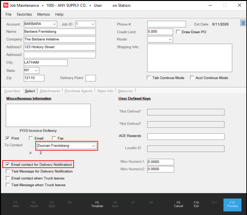Click the Company input field
This screenshot has width=247, height=215.
[60, 39]
